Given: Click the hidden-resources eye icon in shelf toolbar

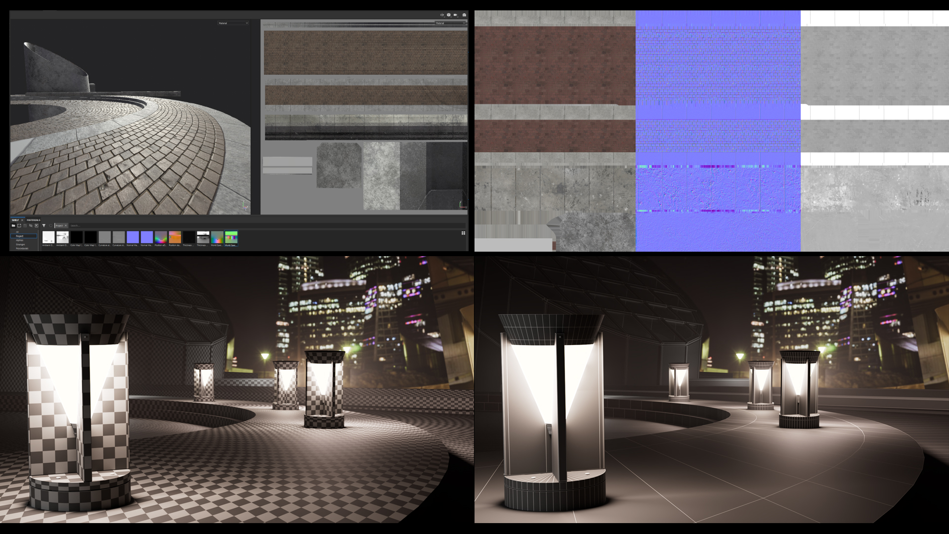Looking at the screenshot, I should click(31, 225).
